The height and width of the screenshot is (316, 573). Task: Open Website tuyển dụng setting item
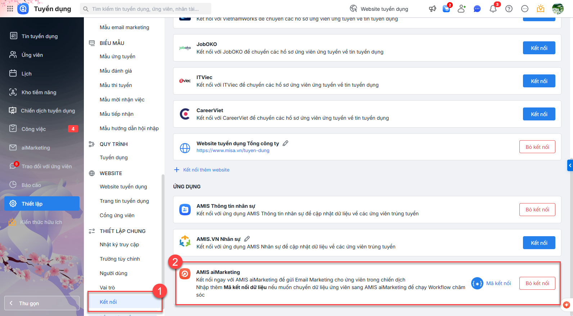point(123,187)
